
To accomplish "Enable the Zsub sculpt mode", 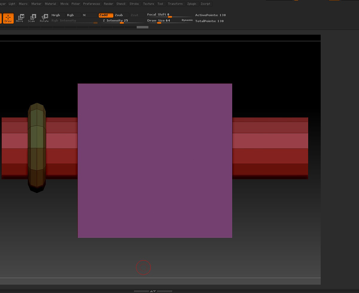I will click(x=121, y=15).
